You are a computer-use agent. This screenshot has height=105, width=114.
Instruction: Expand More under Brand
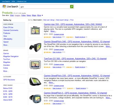pos(6,71)
